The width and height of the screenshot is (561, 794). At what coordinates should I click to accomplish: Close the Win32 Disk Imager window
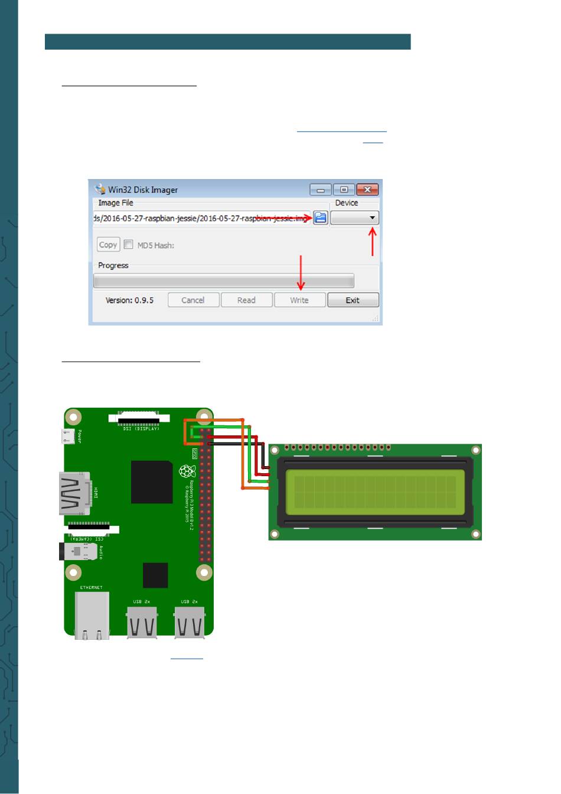coord(367,190)
